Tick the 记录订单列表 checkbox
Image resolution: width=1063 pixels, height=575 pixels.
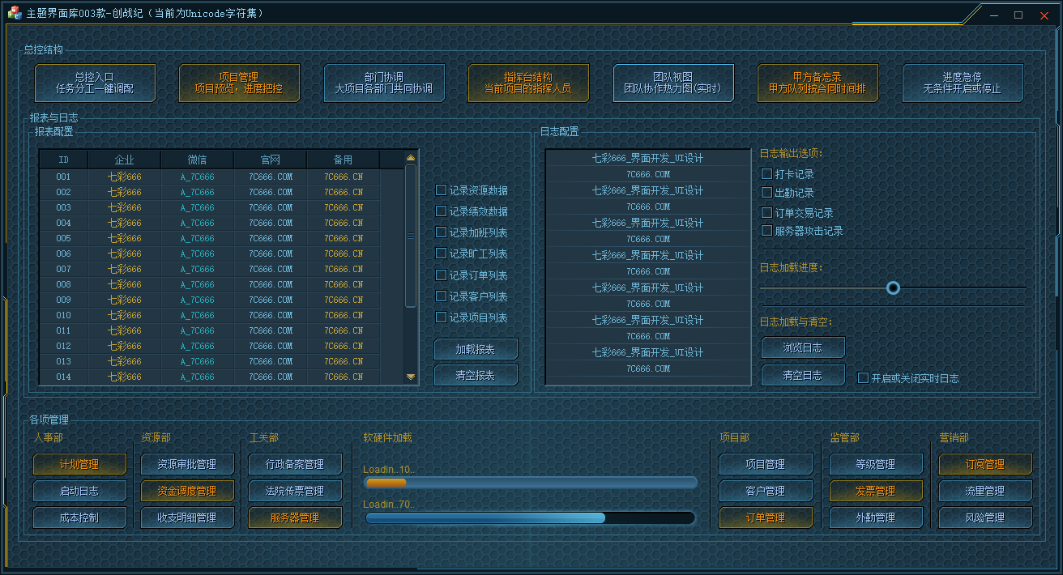tap(442, 275)
